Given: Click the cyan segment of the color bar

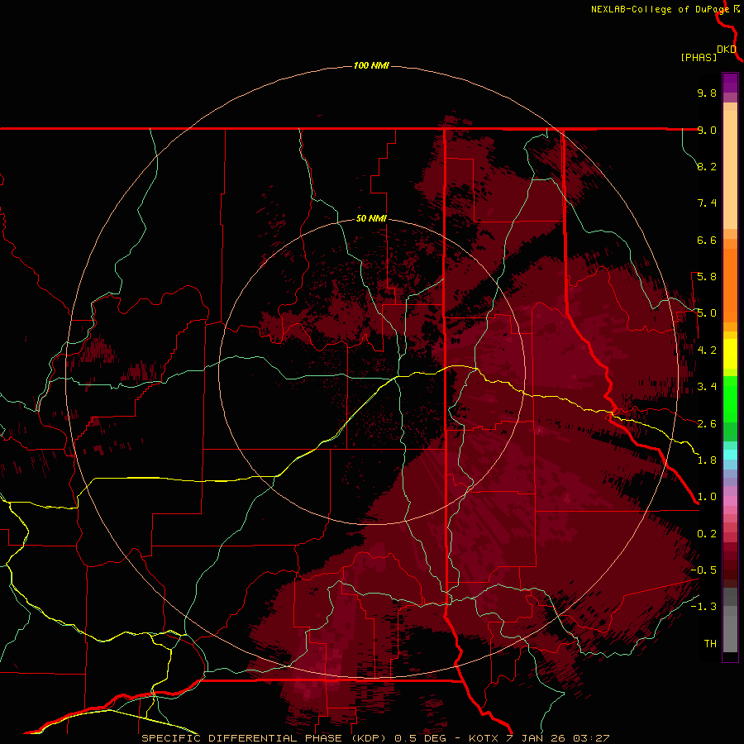Looking at the screenshot, I should point(730,455).
